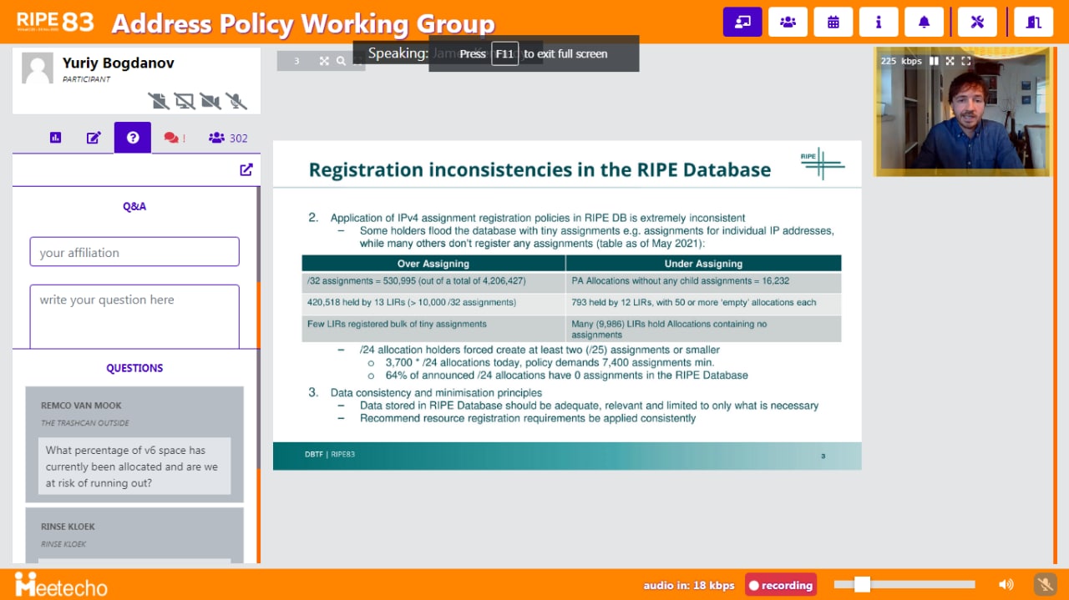Toggle the disabled screen sharing icon under Yuriy Bogdanov
Viewport: 1069px width, 600px height.
pyautogui.click(x=185, y=101)
